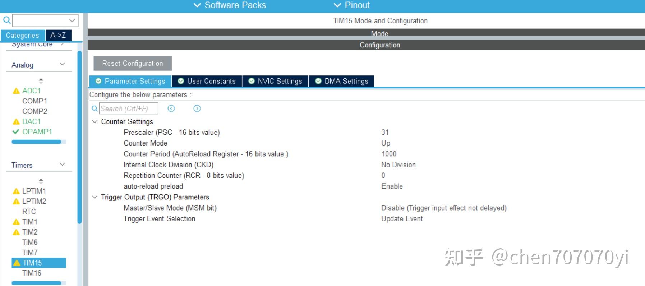
Task: Select TIM6 timer
Action: point(29,242)
